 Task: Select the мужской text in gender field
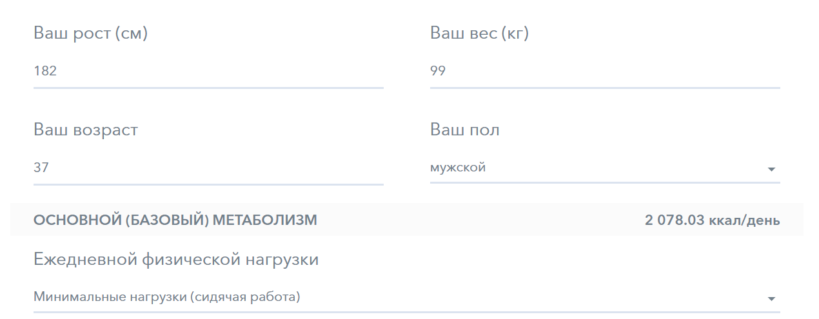(x=457, y=168)
